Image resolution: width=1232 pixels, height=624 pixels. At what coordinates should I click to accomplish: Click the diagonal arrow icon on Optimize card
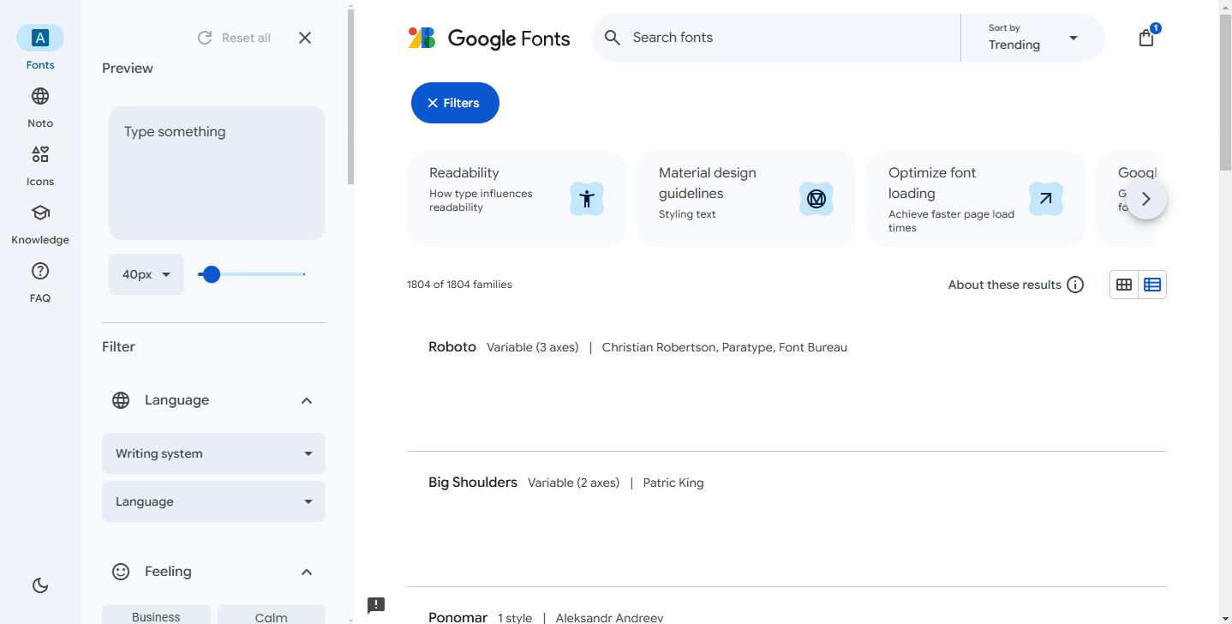(1046, 199)
